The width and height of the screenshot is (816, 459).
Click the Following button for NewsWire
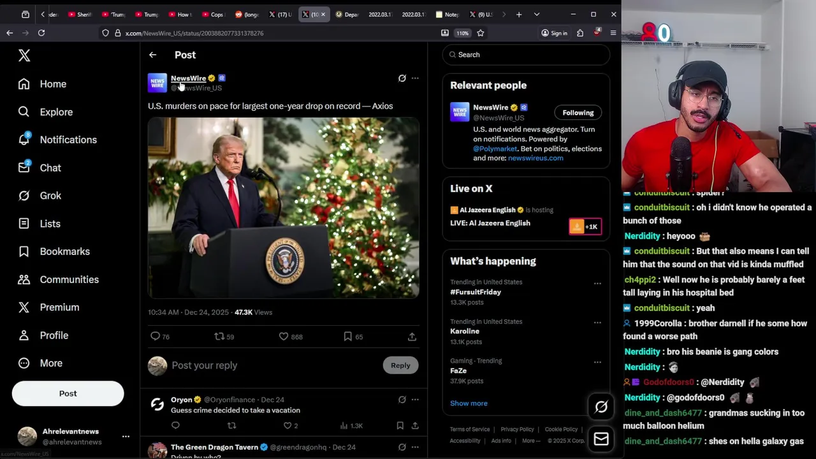[x=578, y=113]
